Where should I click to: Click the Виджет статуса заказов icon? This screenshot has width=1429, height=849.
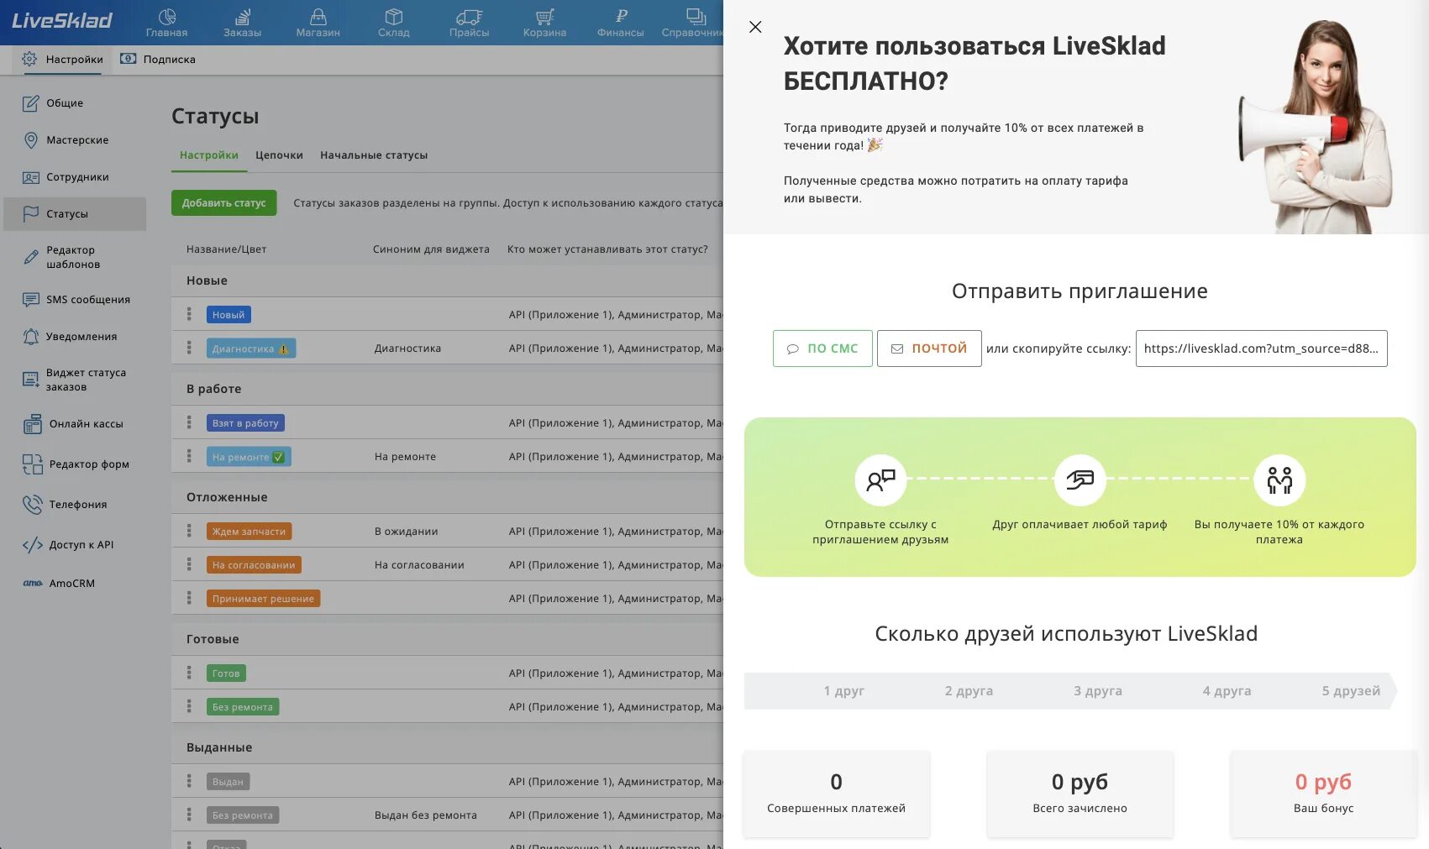click(31, 380)
